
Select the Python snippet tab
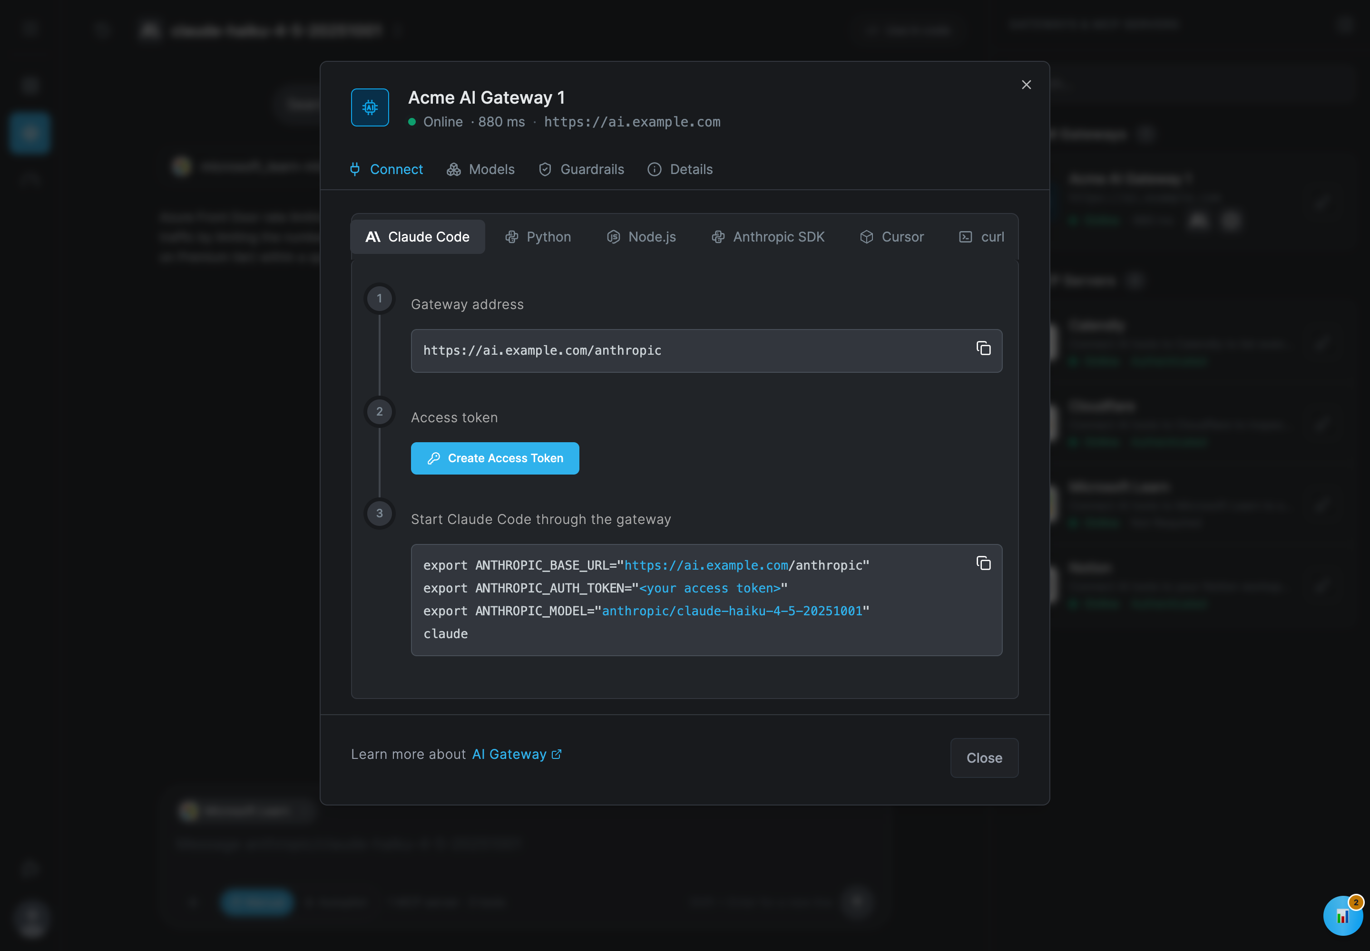point(538,236)
